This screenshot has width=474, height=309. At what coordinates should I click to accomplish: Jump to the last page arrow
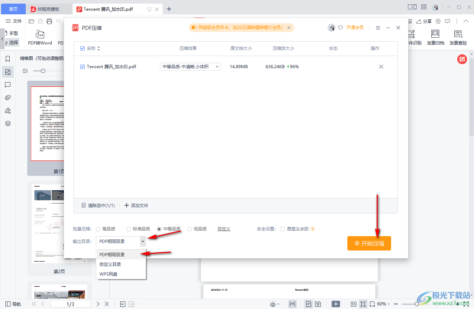click(x=106, y=304)
